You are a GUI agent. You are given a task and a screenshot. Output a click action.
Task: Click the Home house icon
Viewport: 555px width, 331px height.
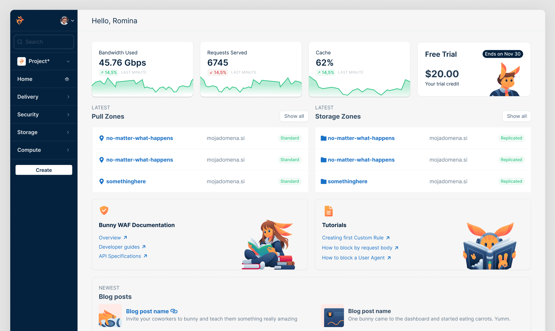point(67,79)
